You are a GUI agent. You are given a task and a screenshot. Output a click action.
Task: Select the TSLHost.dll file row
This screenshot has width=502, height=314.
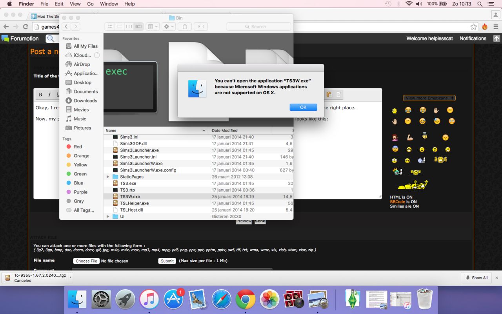tap(198, 210)
